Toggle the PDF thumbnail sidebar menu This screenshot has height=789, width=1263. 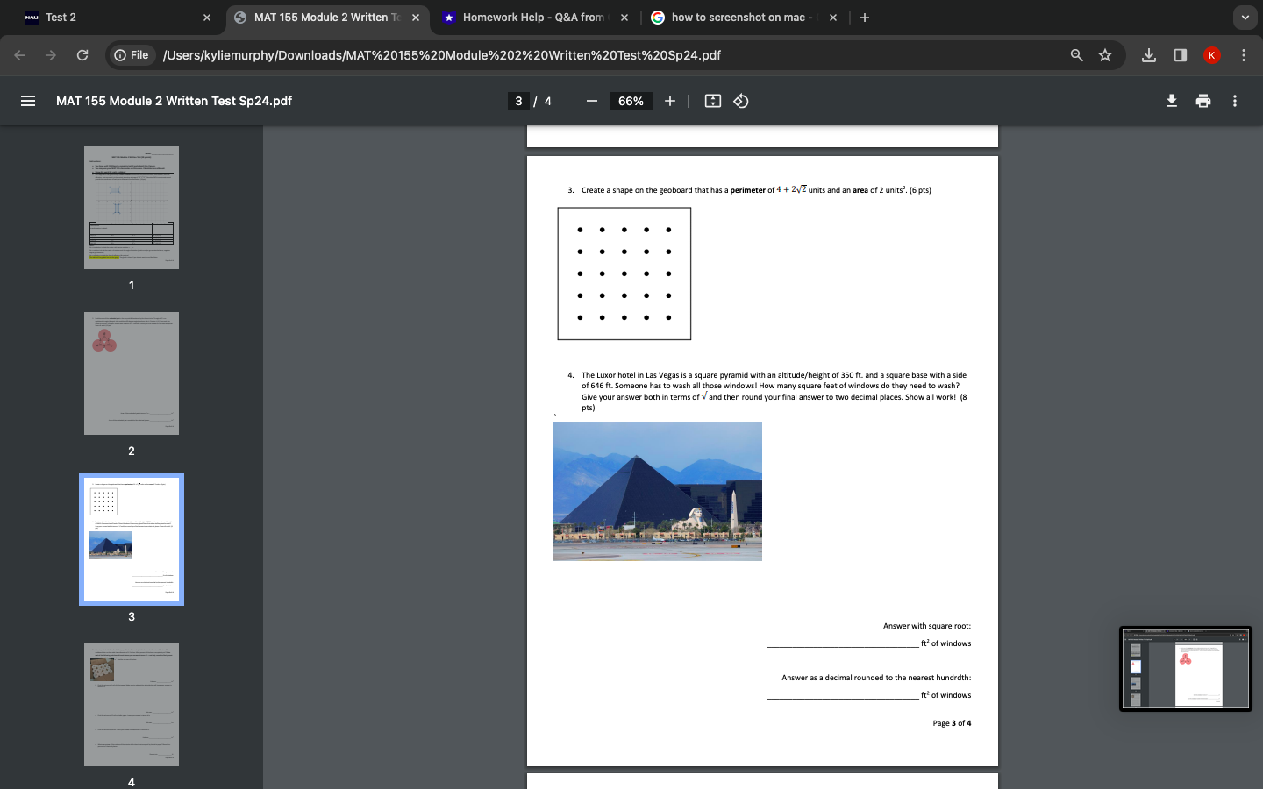click(x=28, y=101)
